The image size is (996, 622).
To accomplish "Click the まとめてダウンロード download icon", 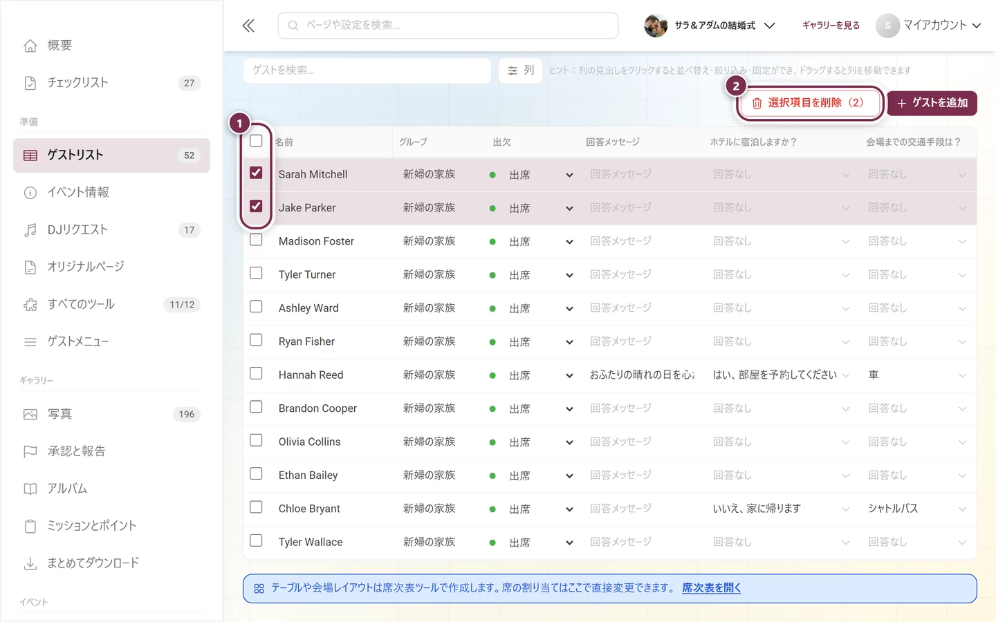I will tap(30, 564).
